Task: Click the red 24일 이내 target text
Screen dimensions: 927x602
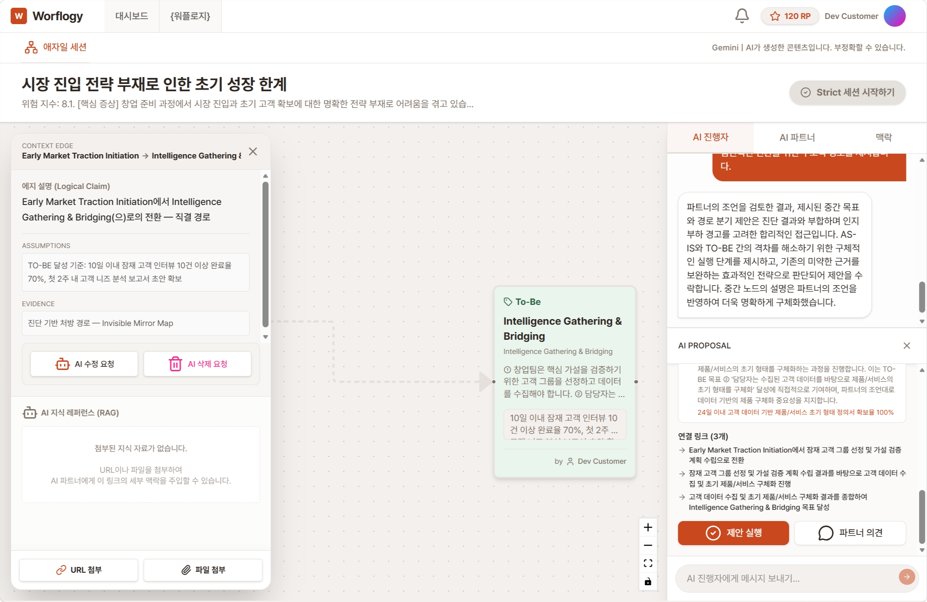Action: click(x=795, y=413)
